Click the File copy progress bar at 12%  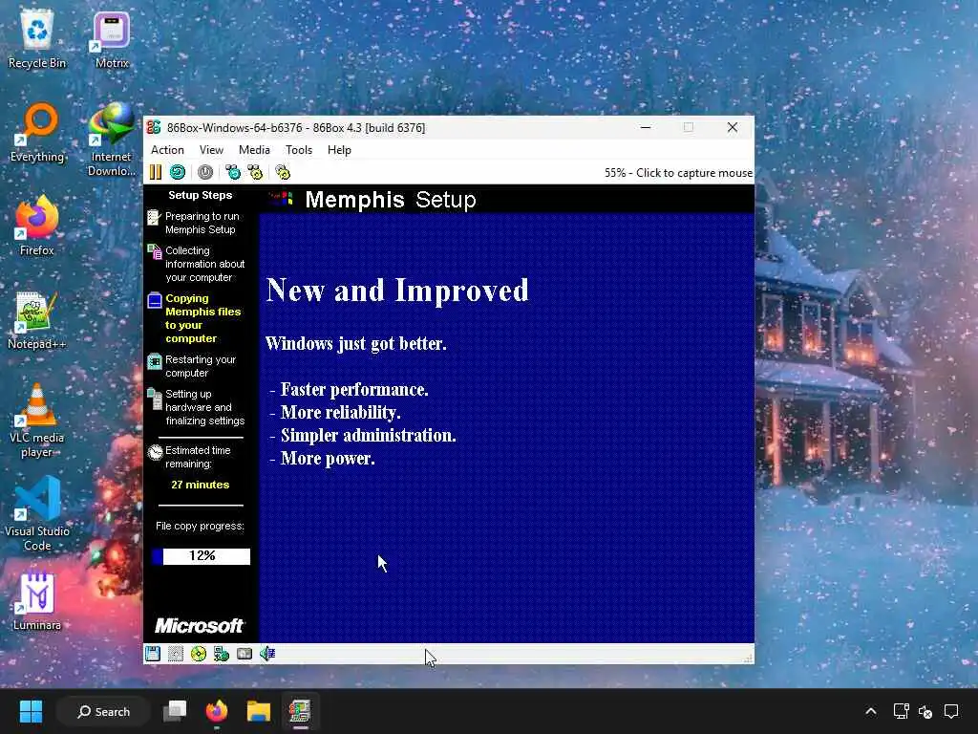coord(201,556)
